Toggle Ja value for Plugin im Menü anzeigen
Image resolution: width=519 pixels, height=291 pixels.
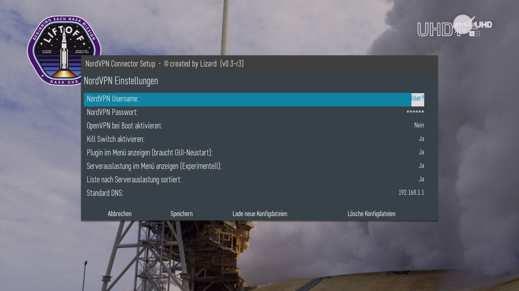click(x=421, y=152)
